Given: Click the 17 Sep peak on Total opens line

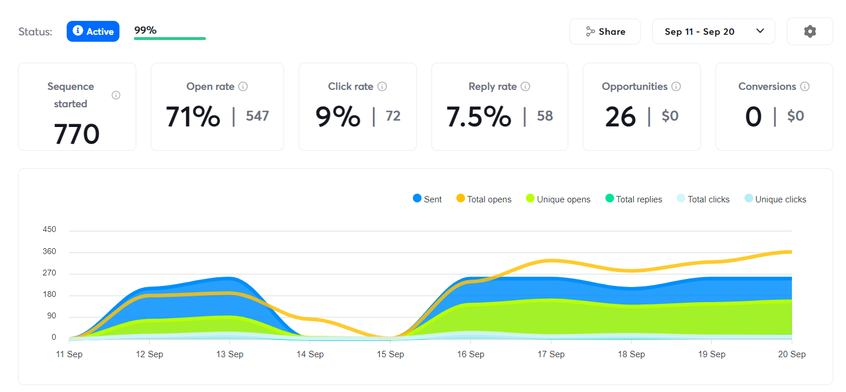Looking at the screenshot, I should 550,260.
